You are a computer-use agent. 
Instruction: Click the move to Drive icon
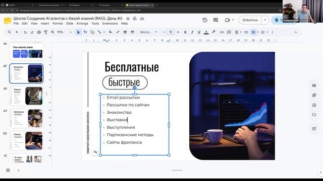point(135,19)
